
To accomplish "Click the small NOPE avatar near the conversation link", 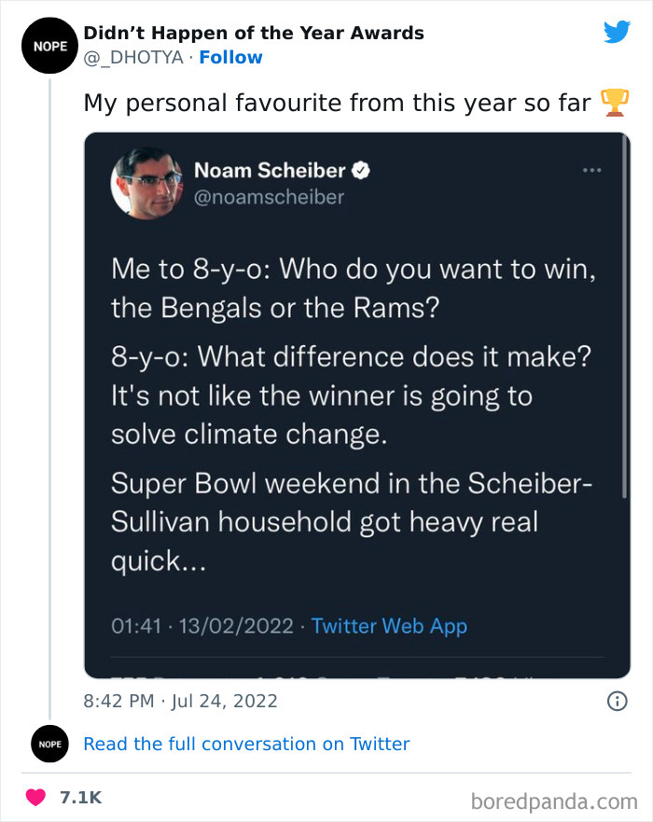I will tap(49, 744).
